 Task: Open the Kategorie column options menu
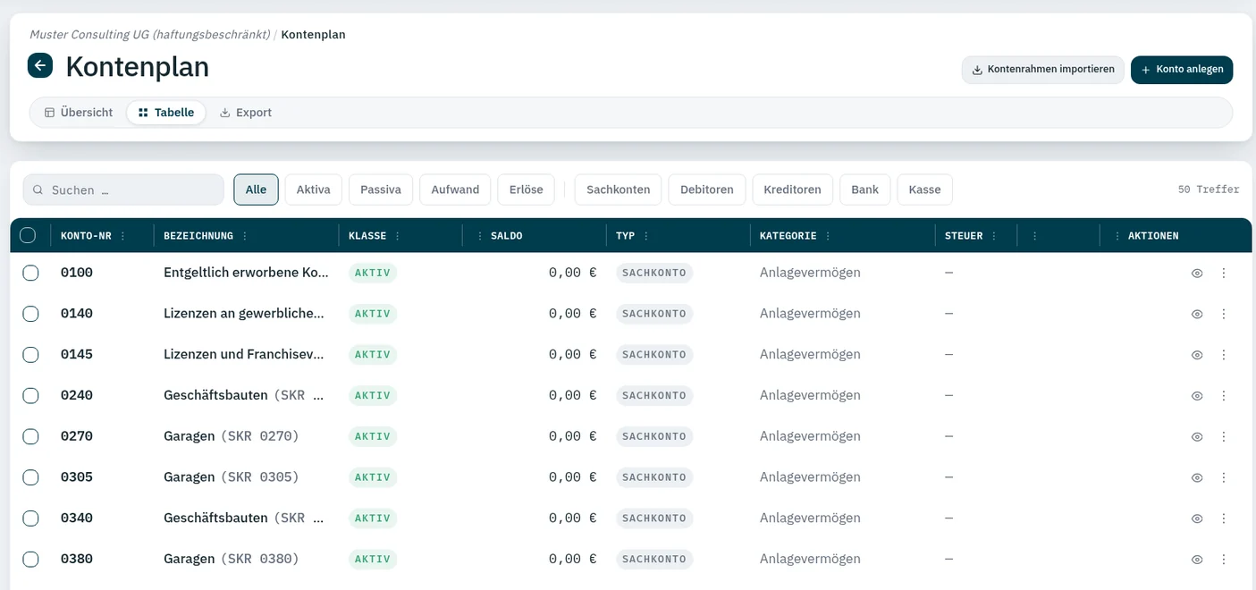click(827, 236)
